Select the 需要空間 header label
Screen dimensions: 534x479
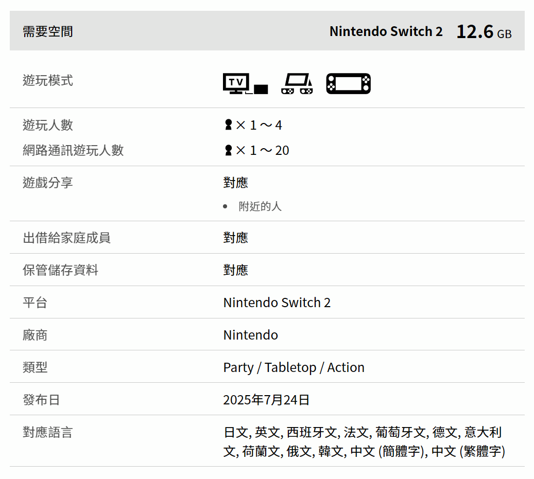[48, 31]
